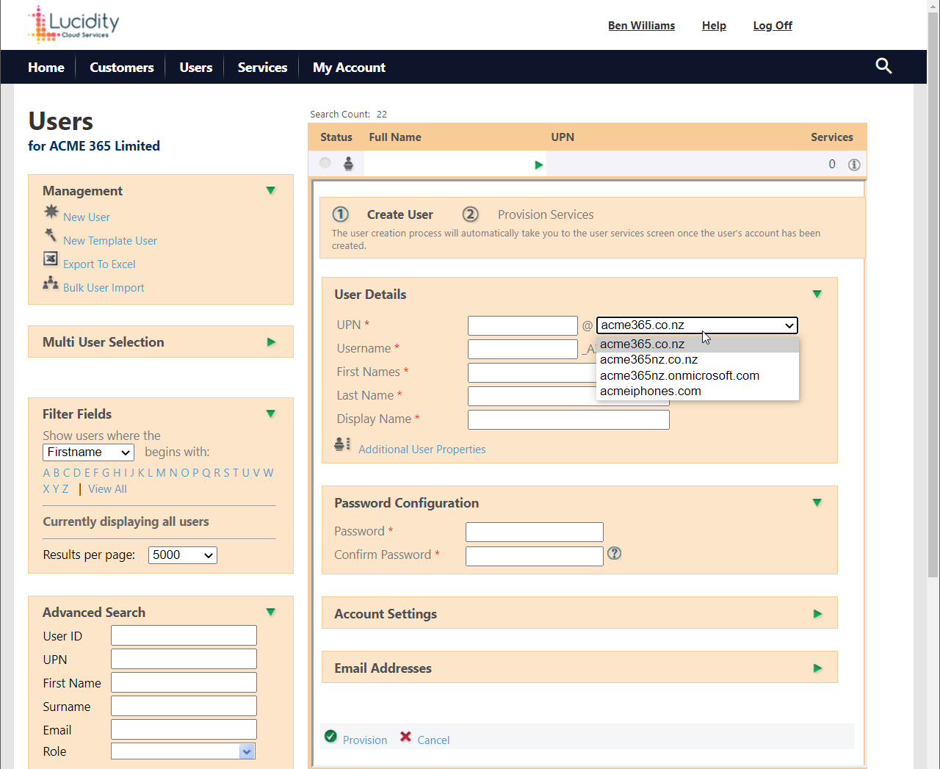Image resolution: width=940 pixels, height=769 pixels.
Task: Click the green check Provision icon
Action: (x=331, y=736)
